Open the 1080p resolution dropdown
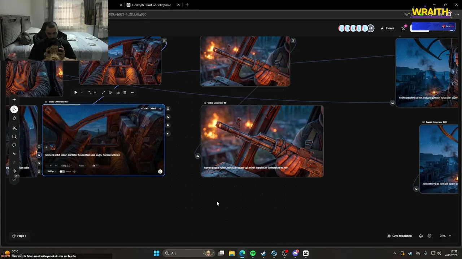Image resolution: width=462 pixels, height=259 pixels. pos(52,172)
